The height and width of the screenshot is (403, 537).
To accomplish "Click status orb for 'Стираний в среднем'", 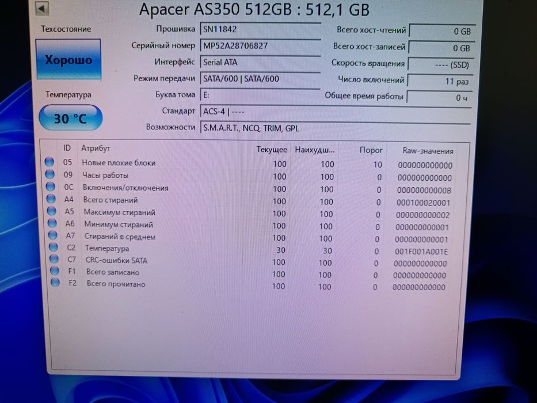I will pos(53,235).
